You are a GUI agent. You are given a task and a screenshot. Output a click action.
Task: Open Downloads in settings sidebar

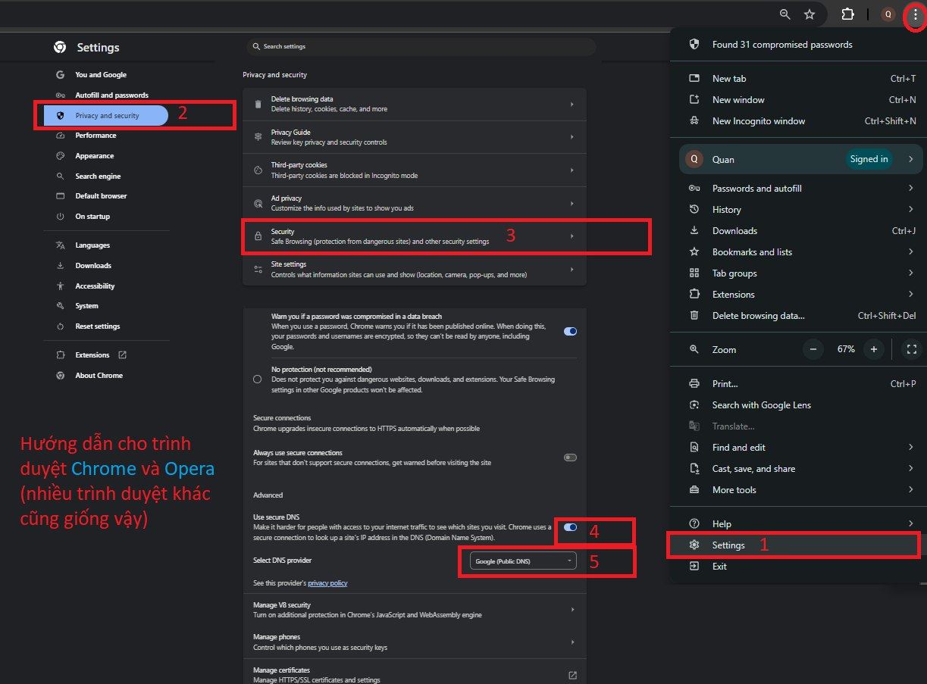(93, 266)
